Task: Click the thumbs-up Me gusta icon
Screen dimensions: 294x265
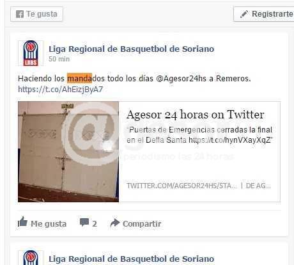Action: (x=22, y=221)
